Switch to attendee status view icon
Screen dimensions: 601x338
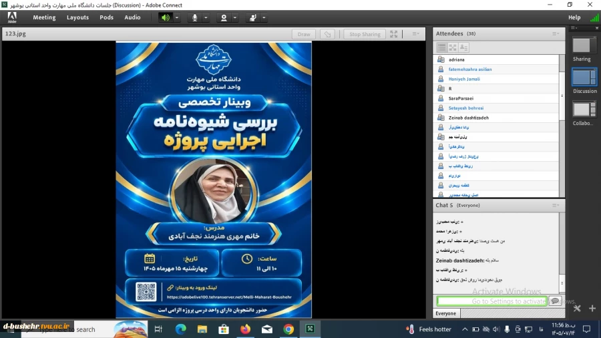click(464, 47)
